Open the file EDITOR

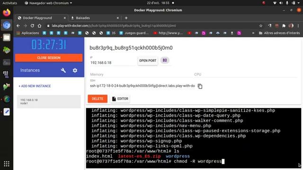[x=120, y=99]
